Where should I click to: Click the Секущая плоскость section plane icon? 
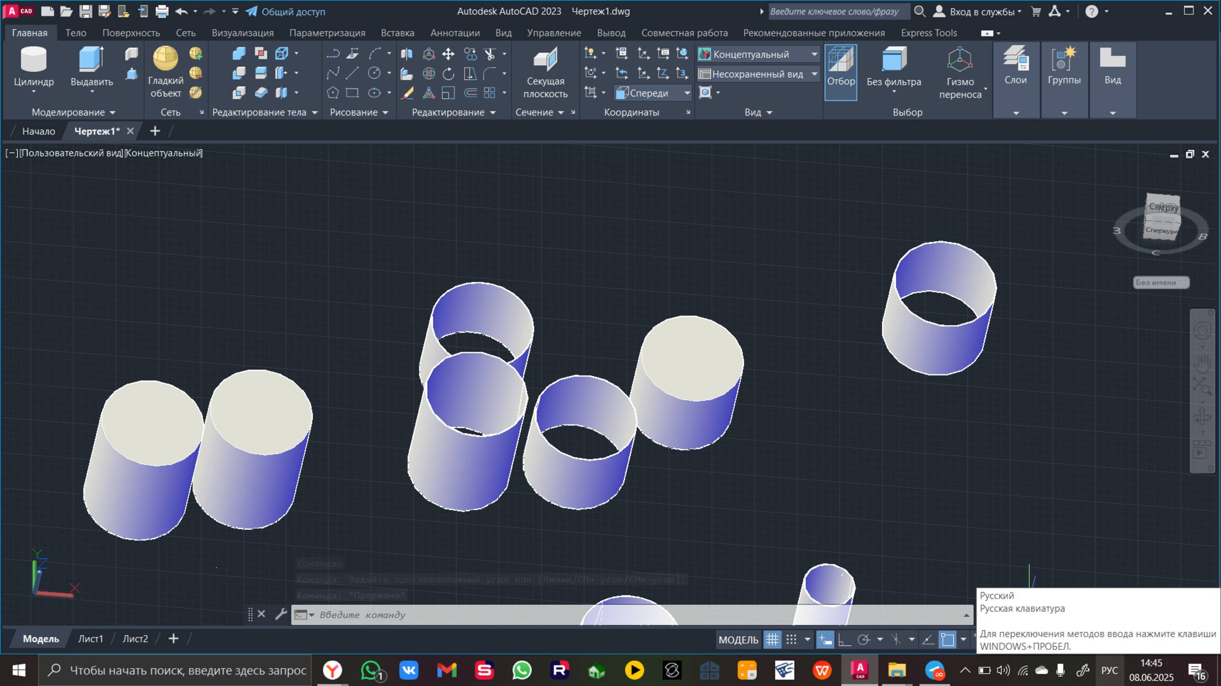click(545, 60)
